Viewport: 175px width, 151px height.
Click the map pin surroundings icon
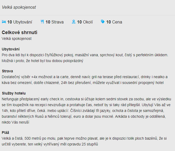(74, 22)
